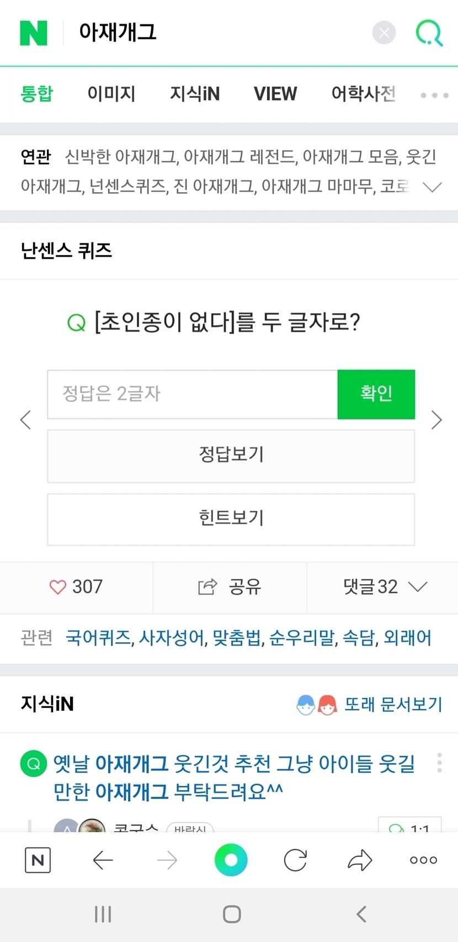Tap the green Naver N logo

pos(34,33)
